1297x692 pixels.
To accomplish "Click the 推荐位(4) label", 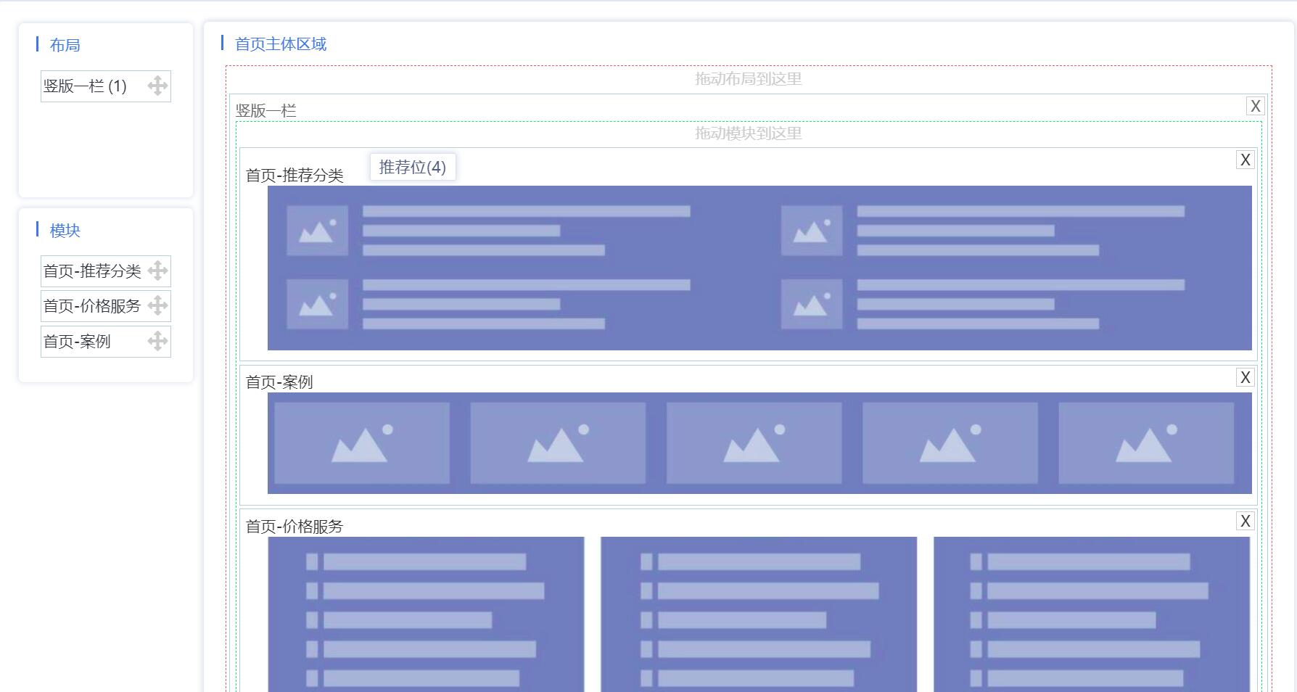I will pos(413,167).
